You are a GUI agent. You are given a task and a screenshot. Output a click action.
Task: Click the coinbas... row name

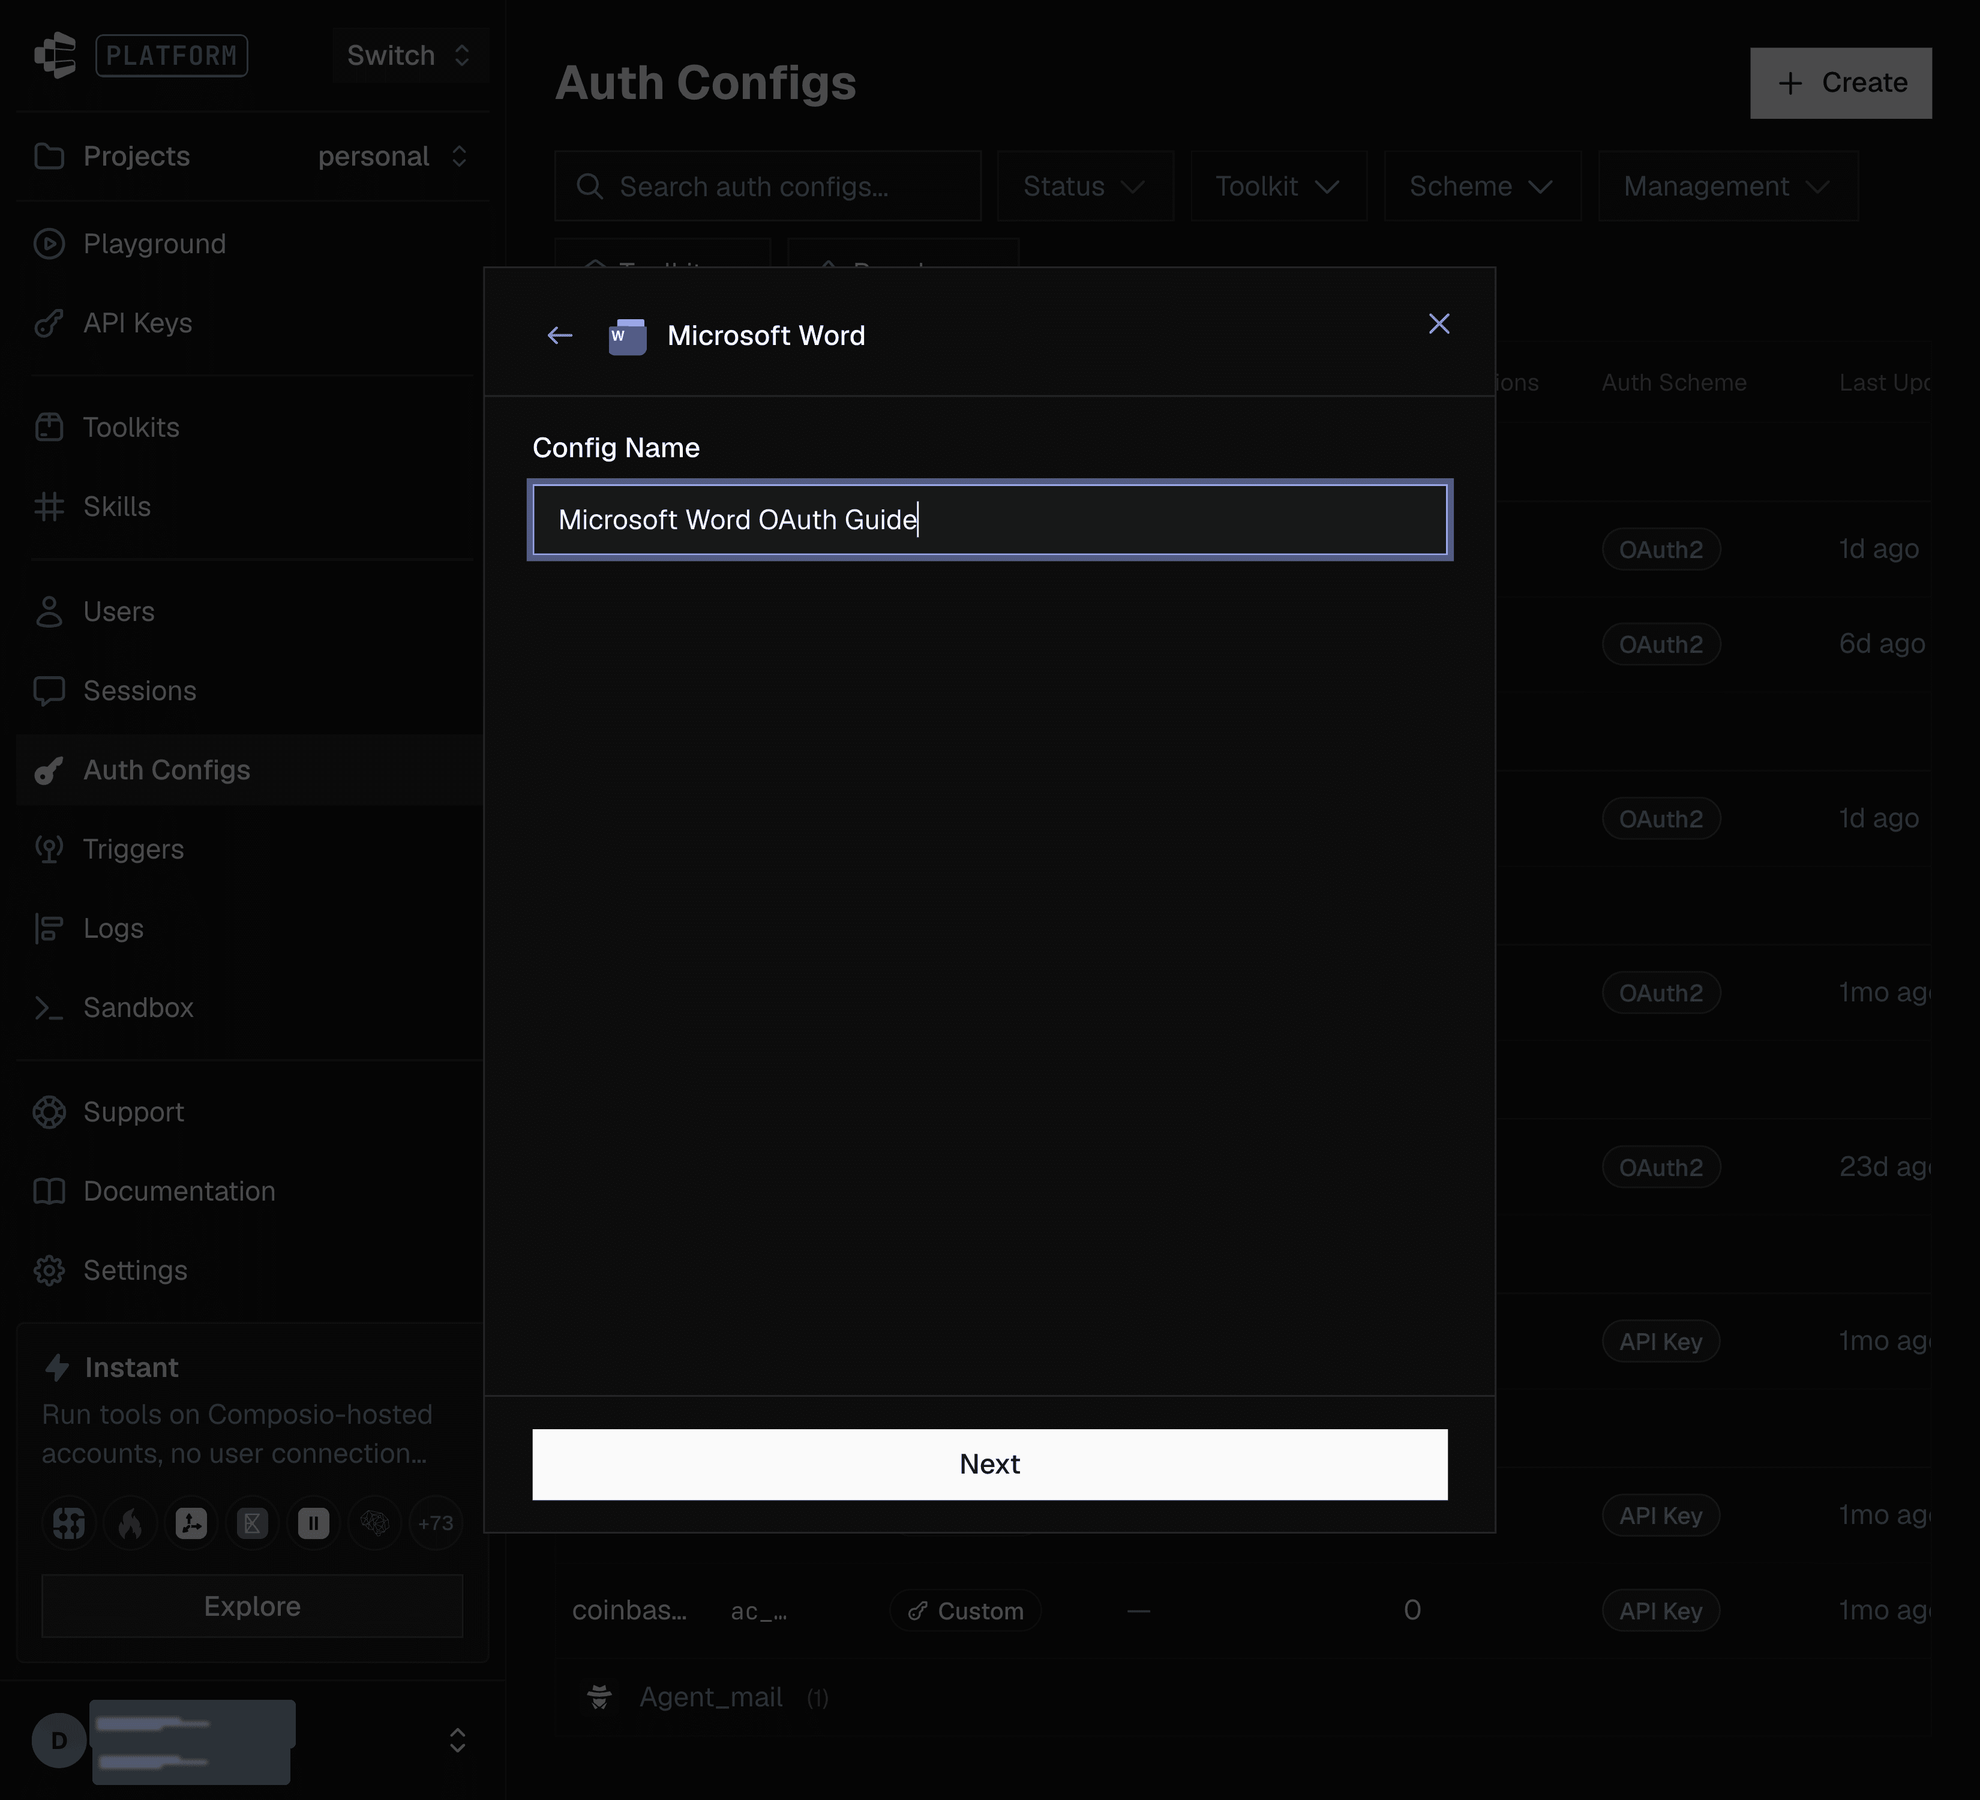[629, 1610]
